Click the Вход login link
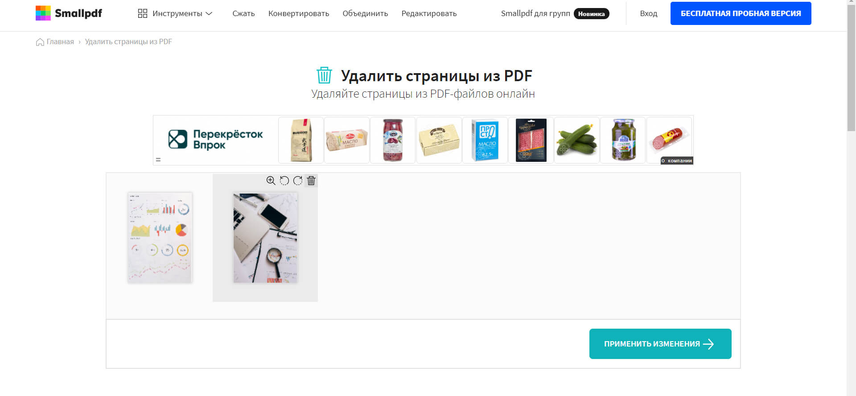The height and width of the screenshot is (396, 856). (649, 13)
